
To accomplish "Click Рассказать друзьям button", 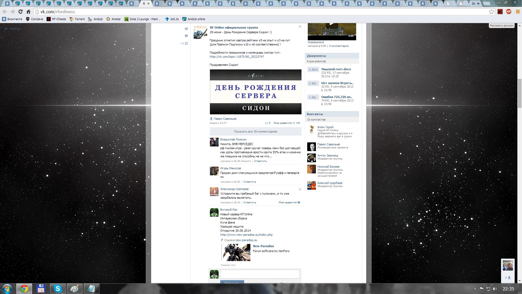I will coord(502,26).
